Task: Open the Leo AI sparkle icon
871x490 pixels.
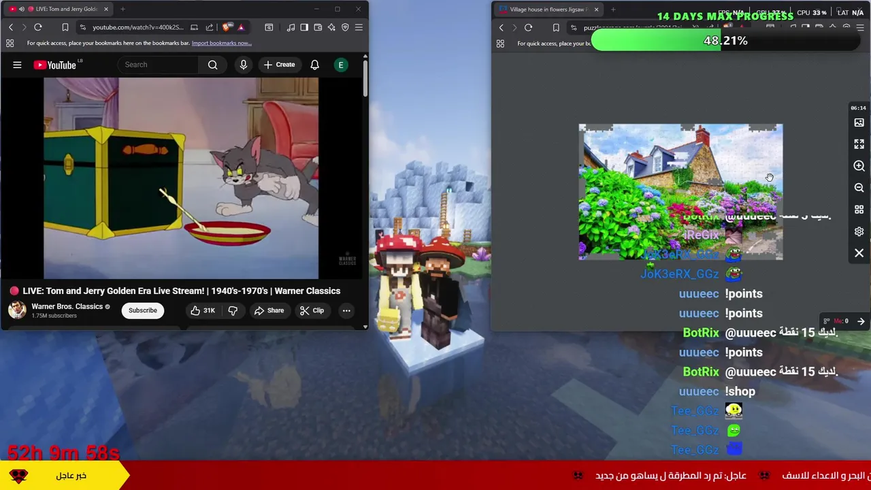Action: (331, 27)
